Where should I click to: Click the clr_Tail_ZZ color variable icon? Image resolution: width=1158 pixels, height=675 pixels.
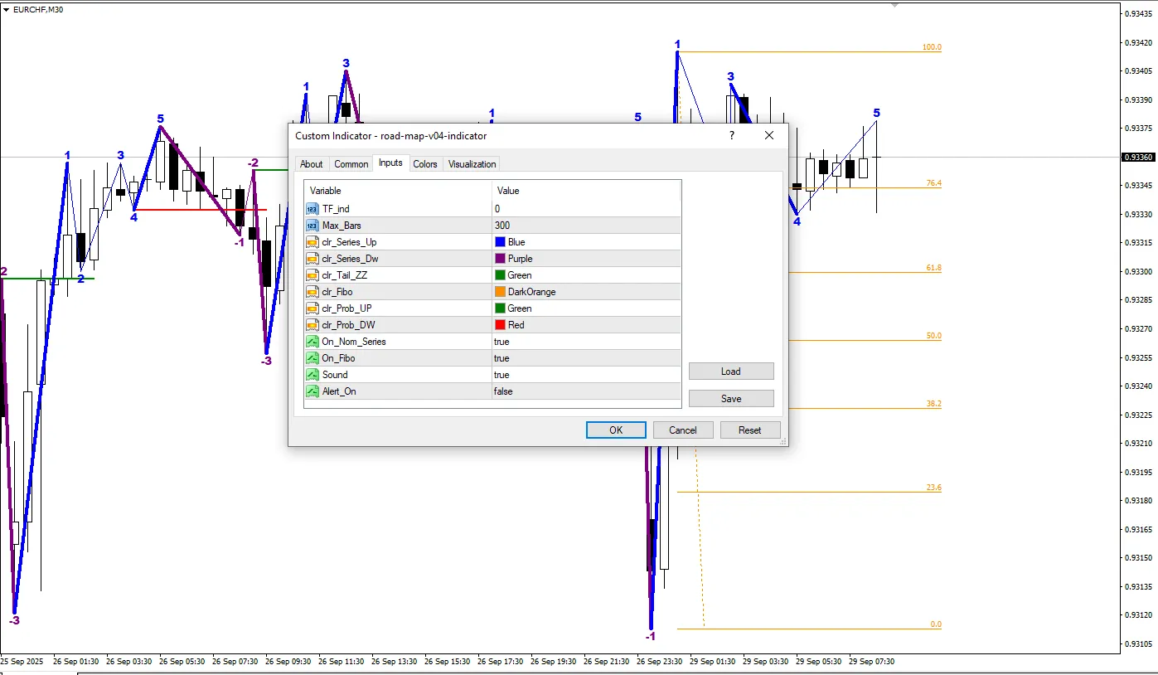coord(313,275)
